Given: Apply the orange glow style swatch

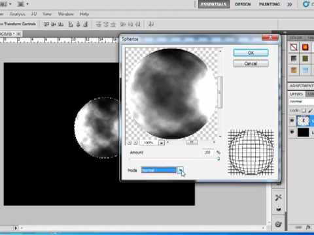Looking at the screenshot, I should click(x=305, y=47).
